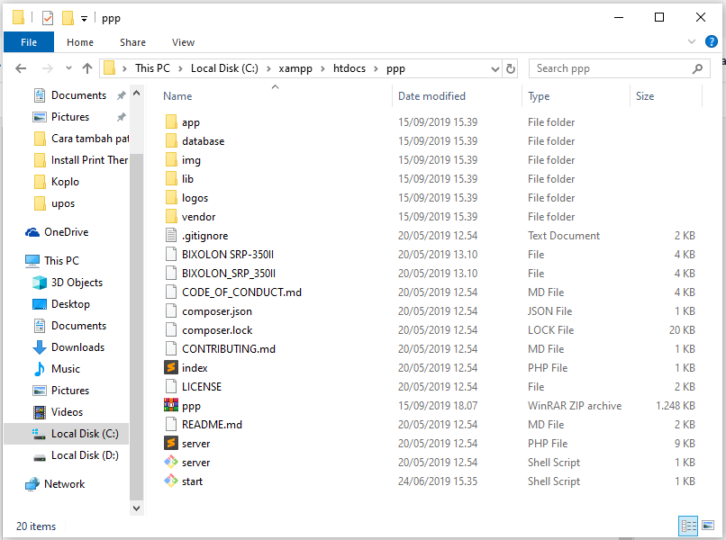
Task: Go back using the back arrow
Action: click(x=21, y=67)
